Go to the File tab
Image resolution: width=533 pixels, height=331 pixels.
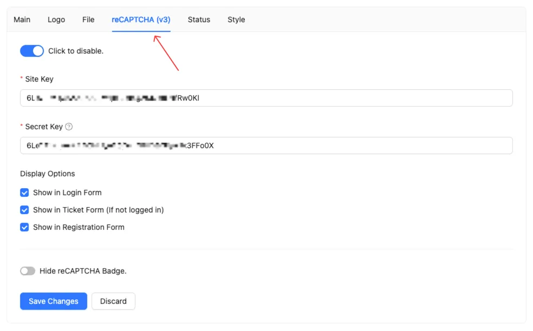(x=88, y=19)
